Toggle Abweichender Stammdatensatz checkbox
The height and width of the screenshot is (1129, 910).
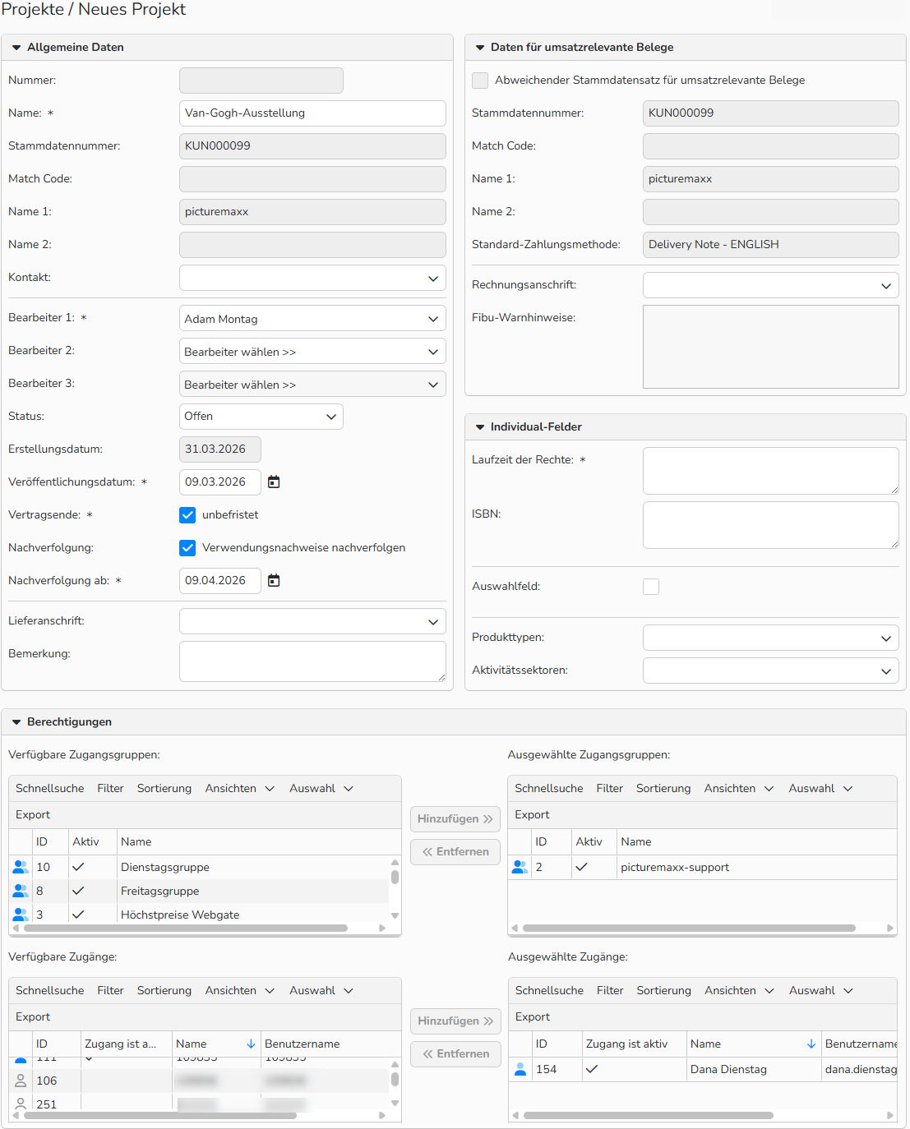click(480, 81)
